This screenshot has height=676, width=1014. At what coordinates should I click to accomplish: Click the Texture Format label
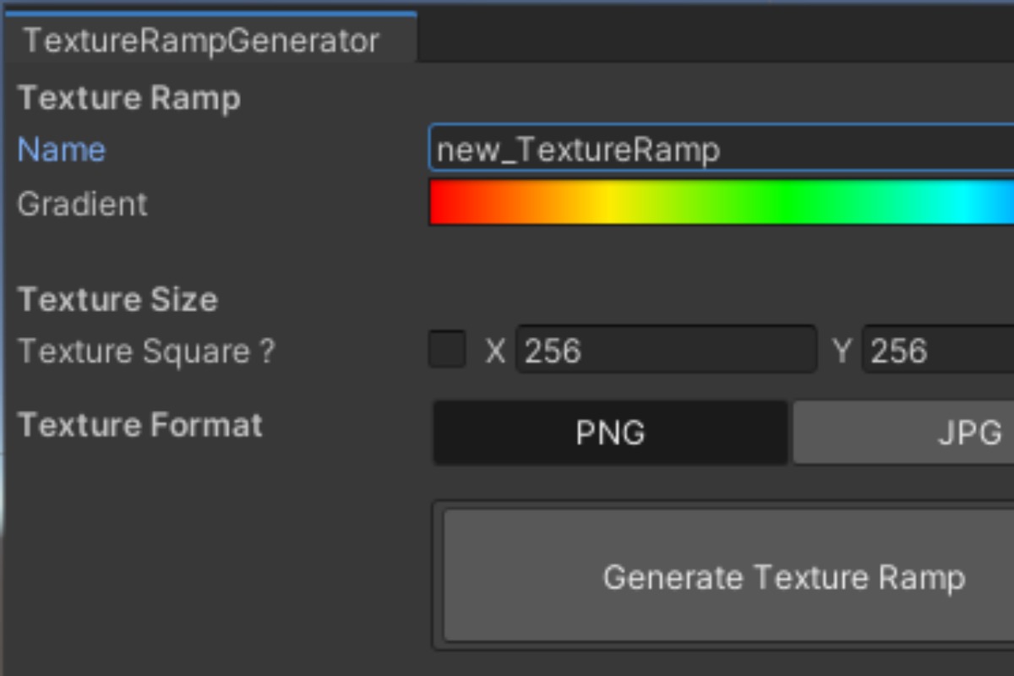click(x=140, y=424)
